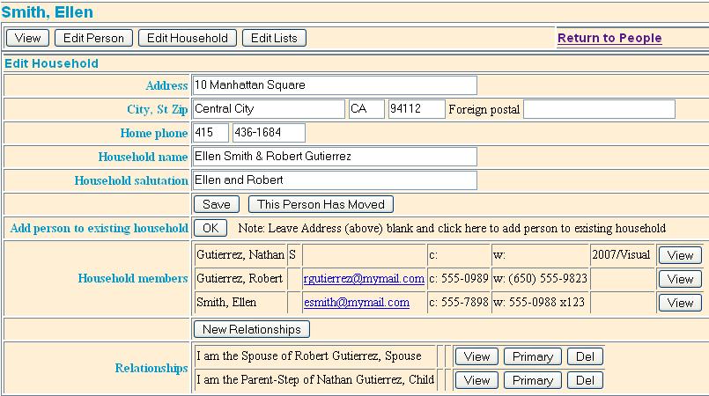The height and width of the screenshot is (396, 709).
Task: View Nathan Gutierrez's household member record
Action: click(680, 255)
